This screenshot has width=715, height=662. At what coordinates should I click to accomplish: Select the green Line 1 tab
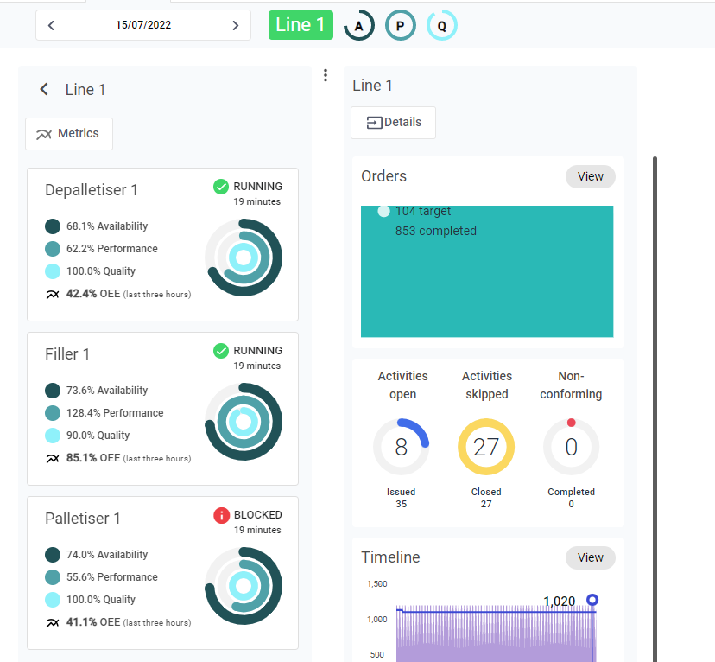(301, 25)
